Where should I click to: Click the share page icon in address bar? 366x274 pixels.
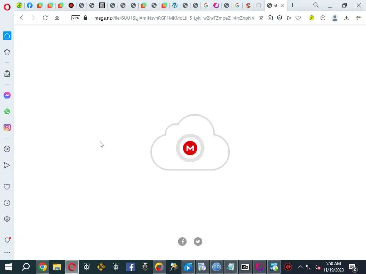pos(261,18)
